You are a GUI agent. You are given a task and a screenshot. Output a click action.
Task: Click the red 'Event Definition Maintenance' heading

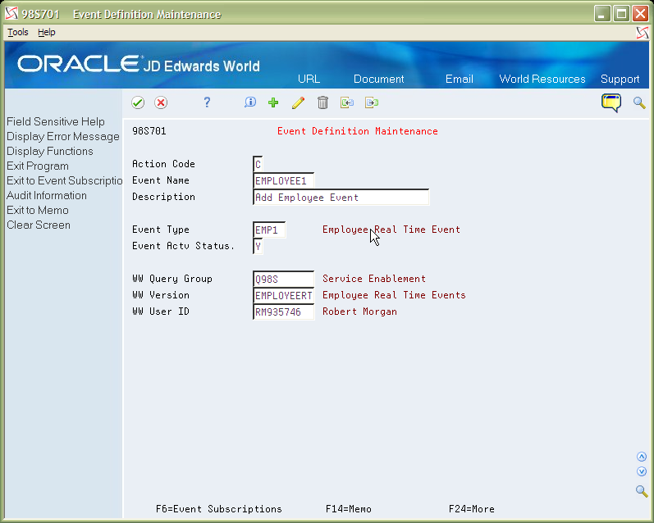pos(358,131)
